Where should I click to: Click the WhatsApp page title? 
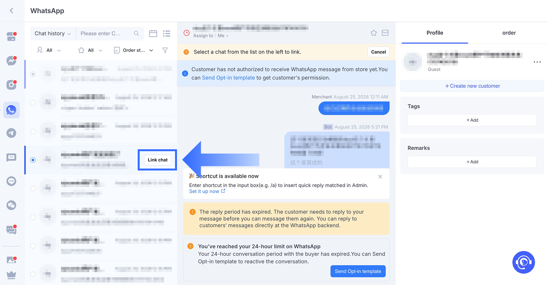[x=47, y=11]
